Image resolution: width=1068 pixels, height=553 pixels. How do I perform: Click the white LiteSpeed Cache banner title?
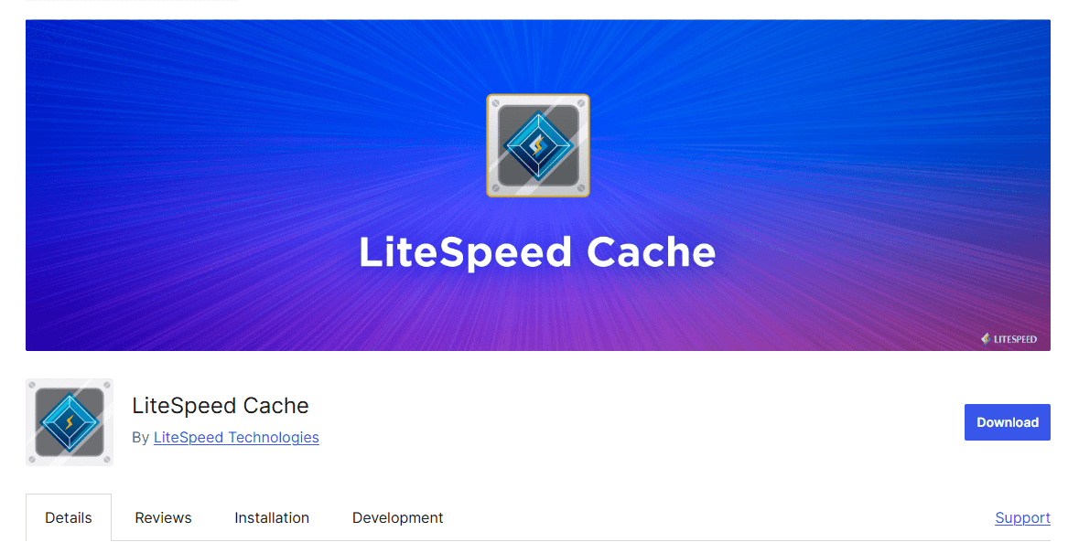(537, 252)
